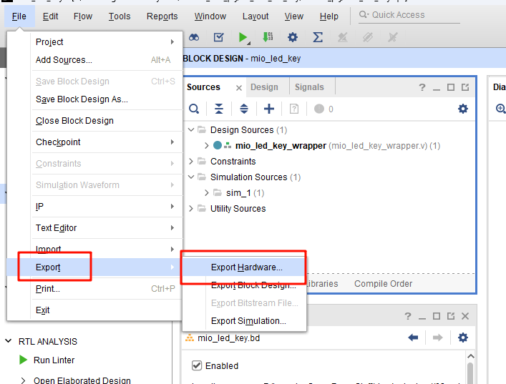Open the Tools menu
506x384 pixels.
click(x=120, y=16)
